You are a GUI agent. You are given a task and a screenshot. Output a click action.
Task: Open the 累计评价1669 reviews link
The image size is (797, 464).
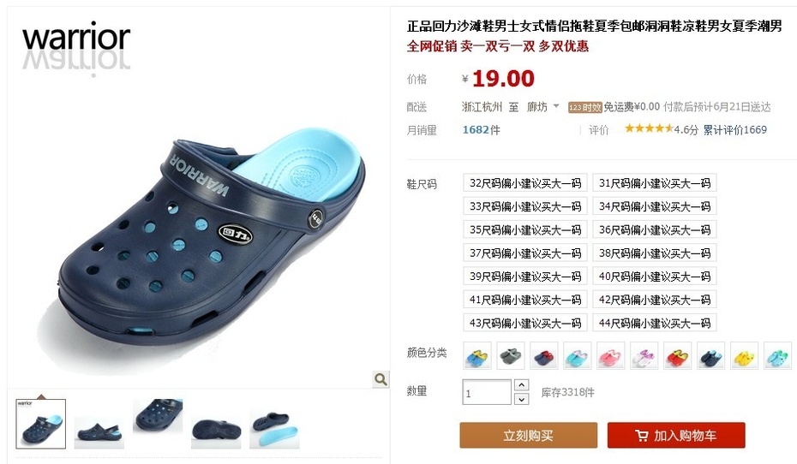[x=735, y=130]
